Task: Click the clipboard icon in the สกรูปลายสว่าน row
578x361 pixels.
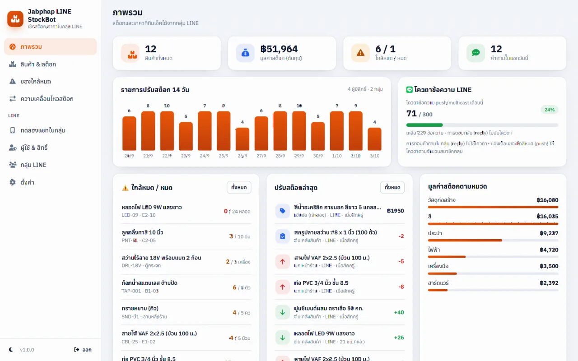Action: pos(283,236)
